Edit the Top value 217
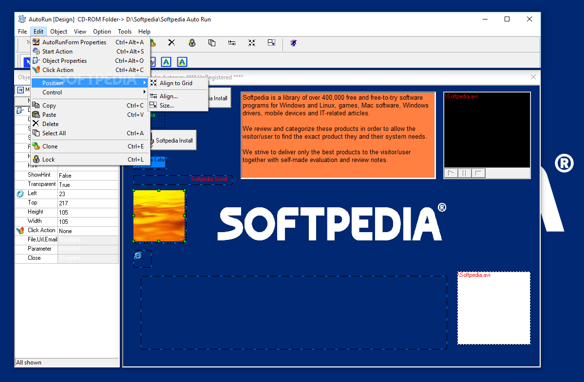This screenshot has width=584, height=382. pyautogui.click(x=88, y=203)
